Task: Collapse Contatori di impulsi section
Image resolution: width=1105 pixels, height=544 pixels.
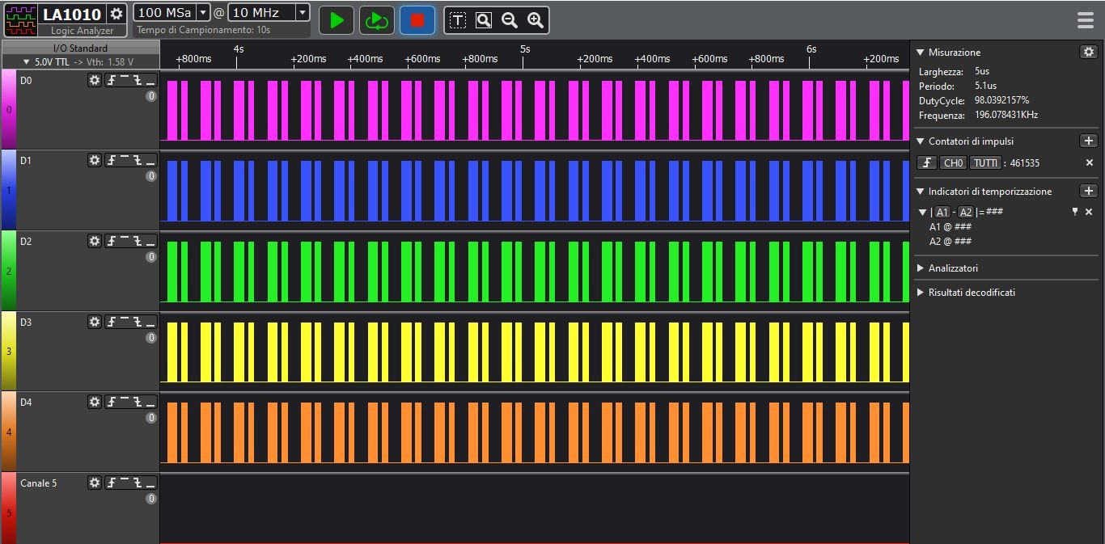Action: coord(920,141)
